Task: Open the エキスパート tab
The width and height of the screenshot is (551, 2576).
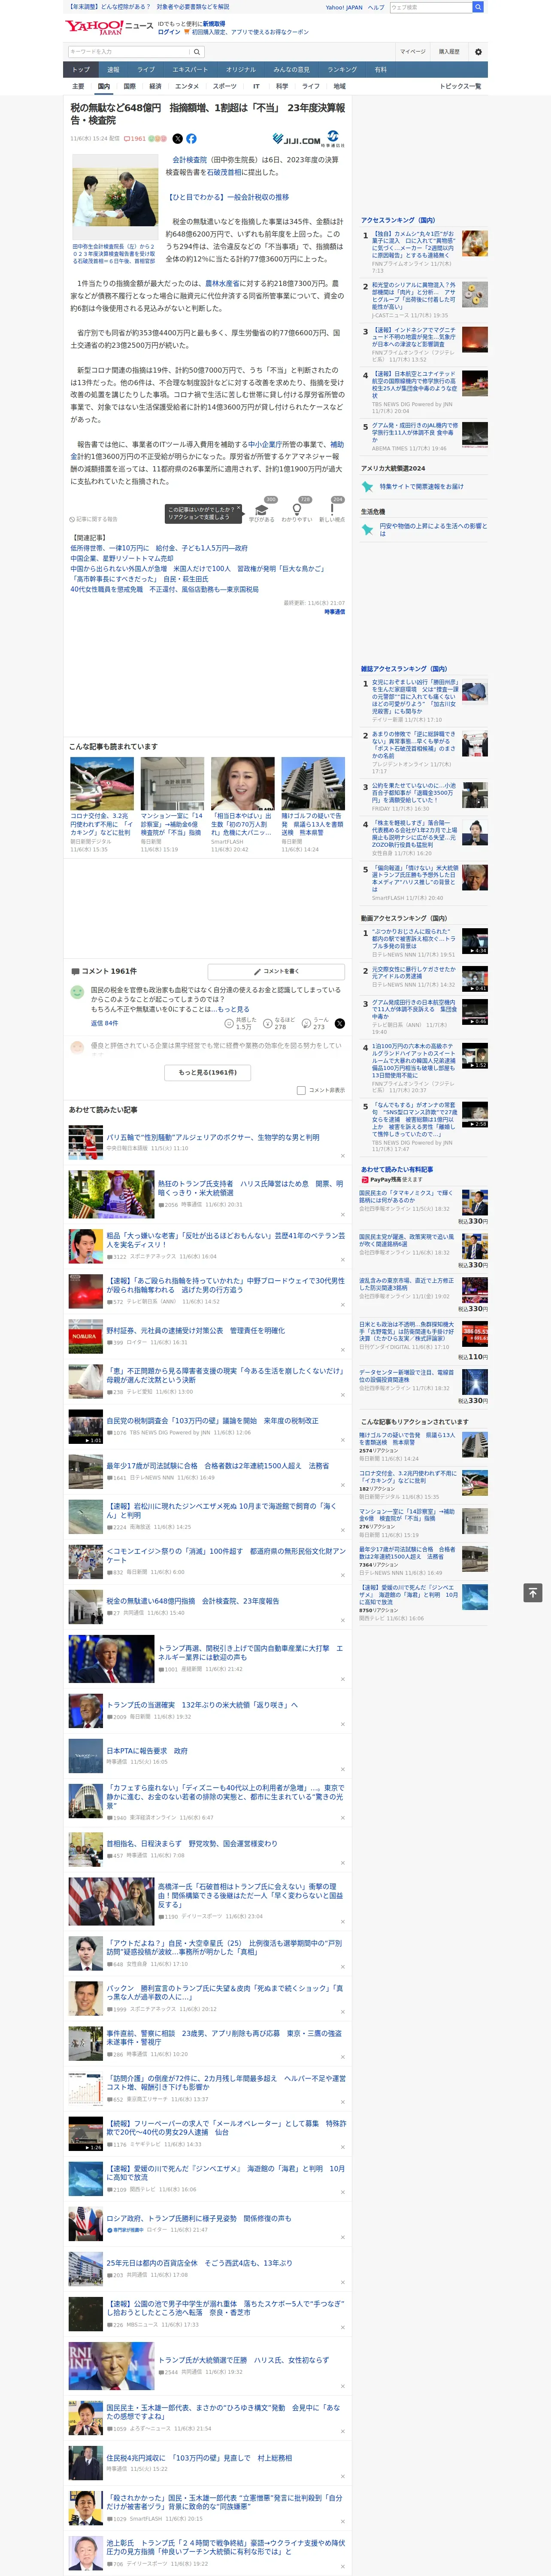Action: [190, 70]
